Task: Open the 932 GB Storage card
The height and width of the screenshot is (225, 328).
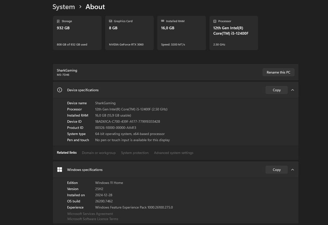Action: pyautogui.click(x=77, y=33)
